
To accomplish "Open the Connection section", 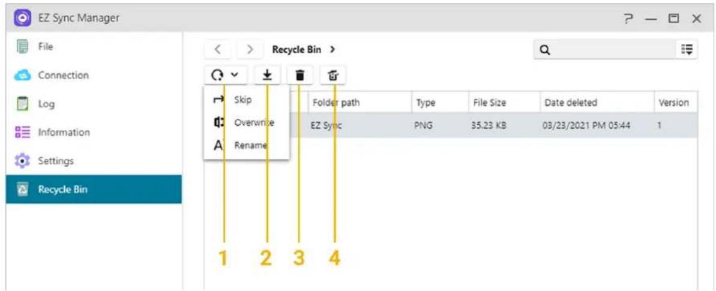I will (63, 75).
